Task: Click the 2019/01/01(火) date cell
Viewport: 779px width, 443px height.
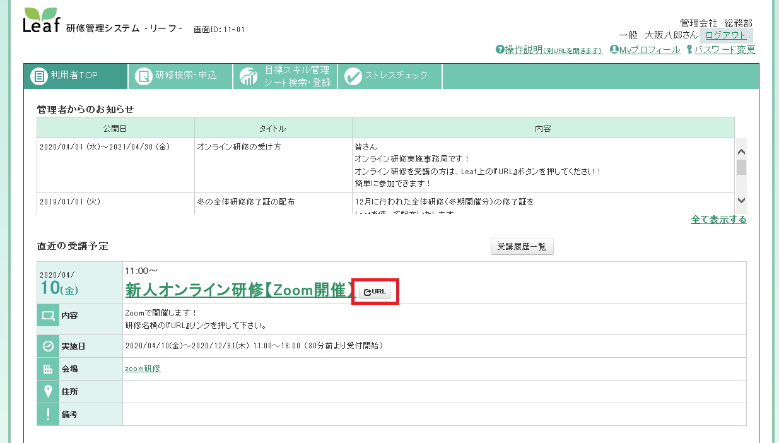Action: tap(115, 203)
